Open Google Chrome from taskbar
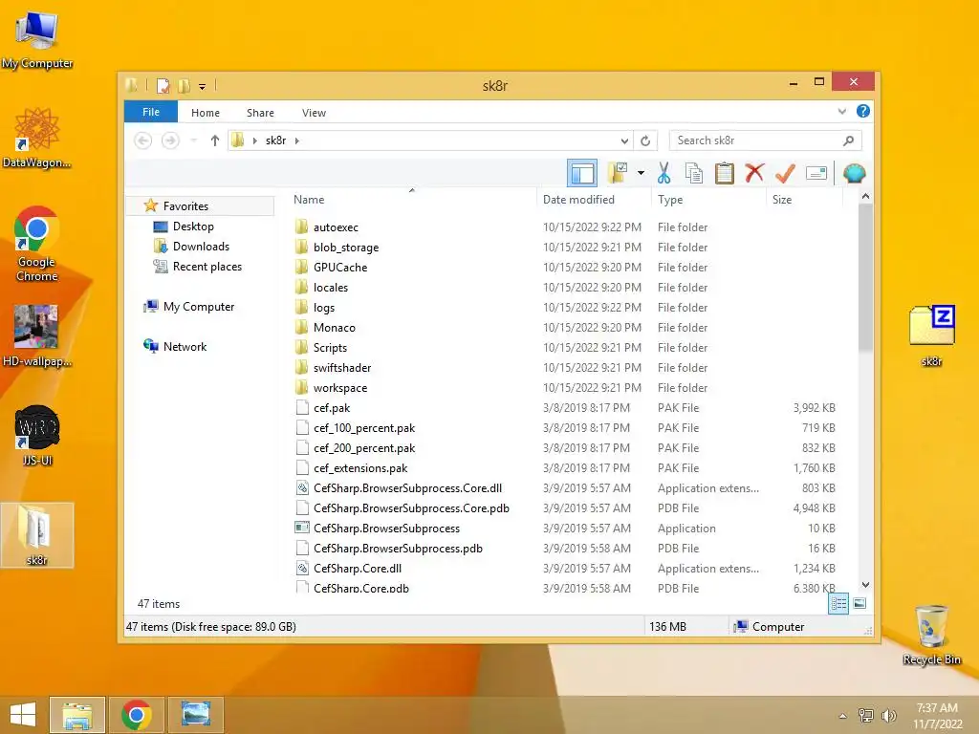This screenshot has height=734, width=979. tap(137, 715)
